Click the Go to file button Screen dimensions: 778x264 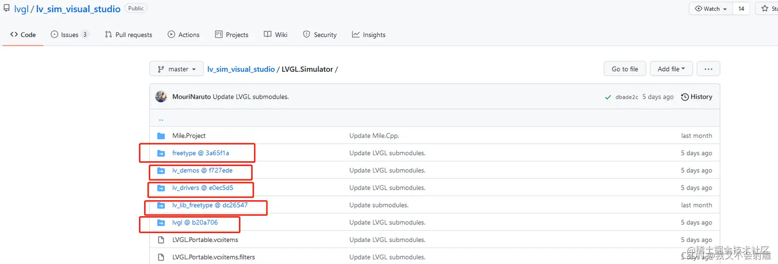point(625,69)
